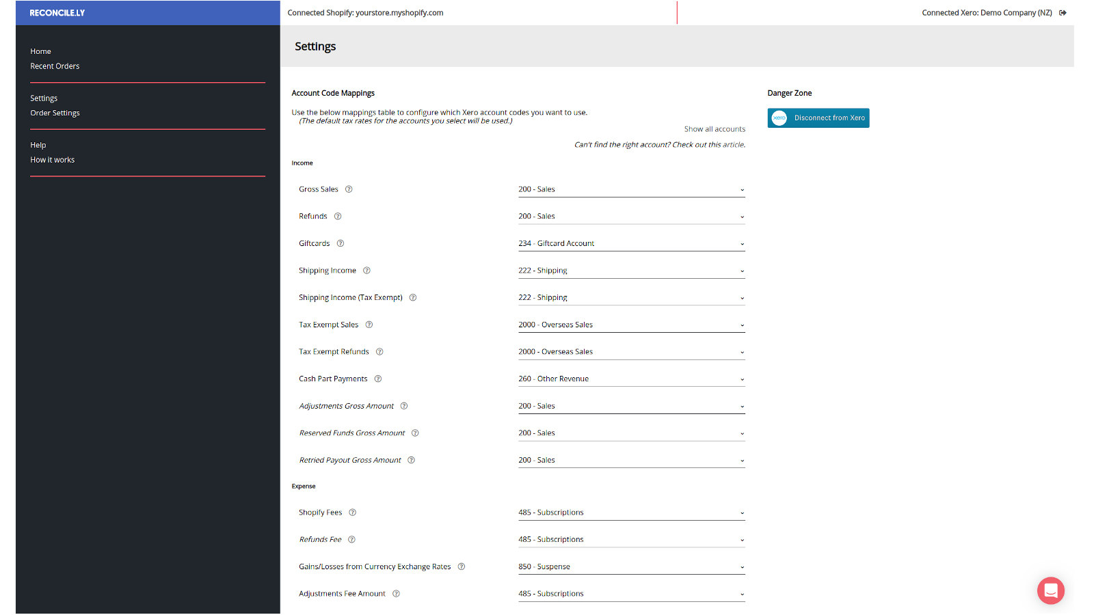
Task: Open Order Settings from the sidebar
Action: tap(55, 113)
